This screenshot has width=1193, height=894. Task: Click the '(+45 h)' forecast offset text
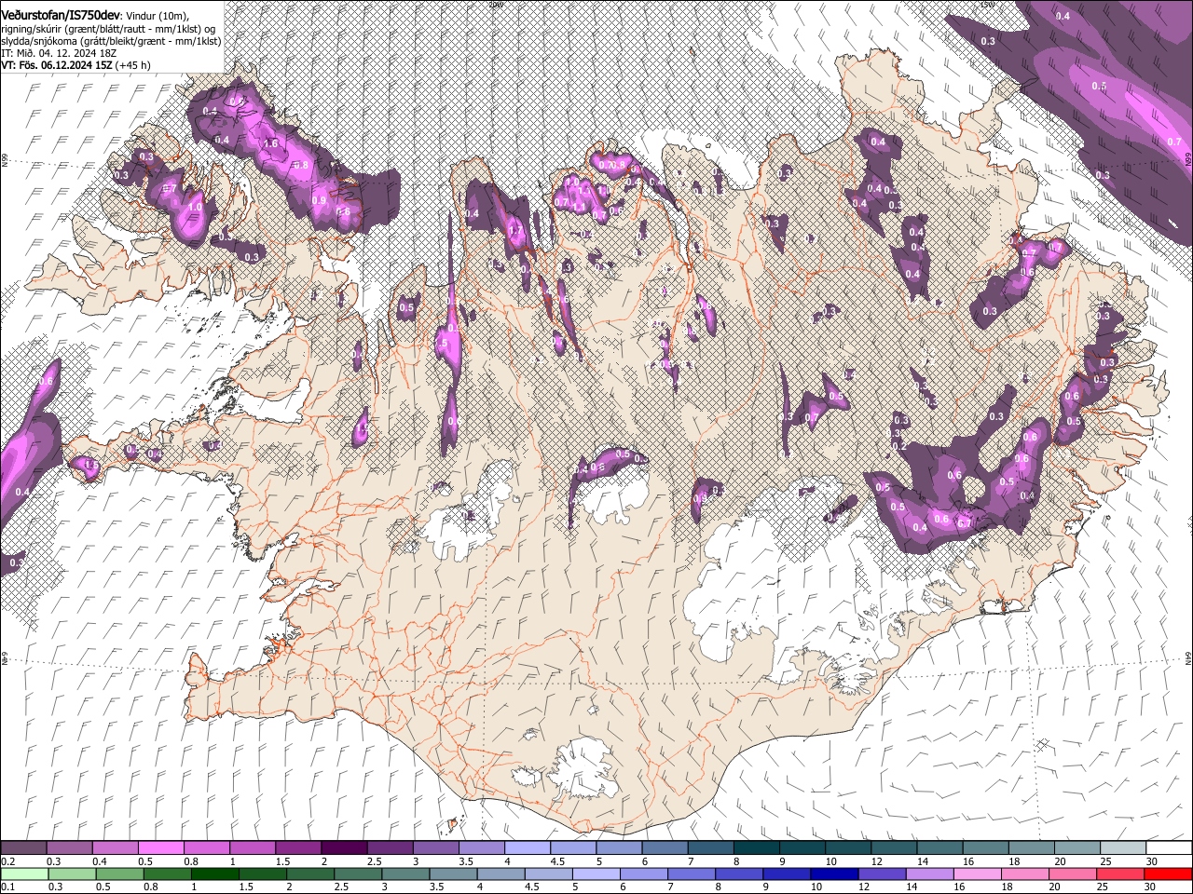click(132, 65)
